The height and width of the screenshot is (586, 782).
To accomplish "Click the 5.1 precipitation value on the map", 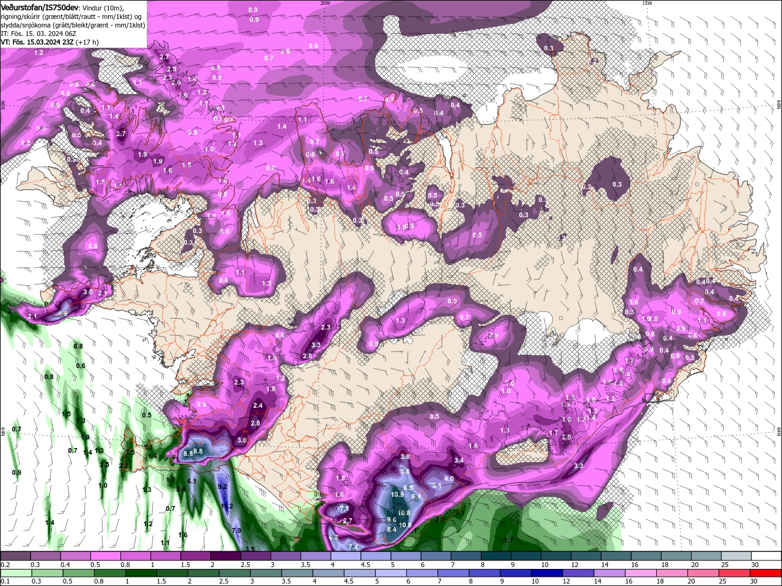I will pyautogui.click(x=437, y=485).
